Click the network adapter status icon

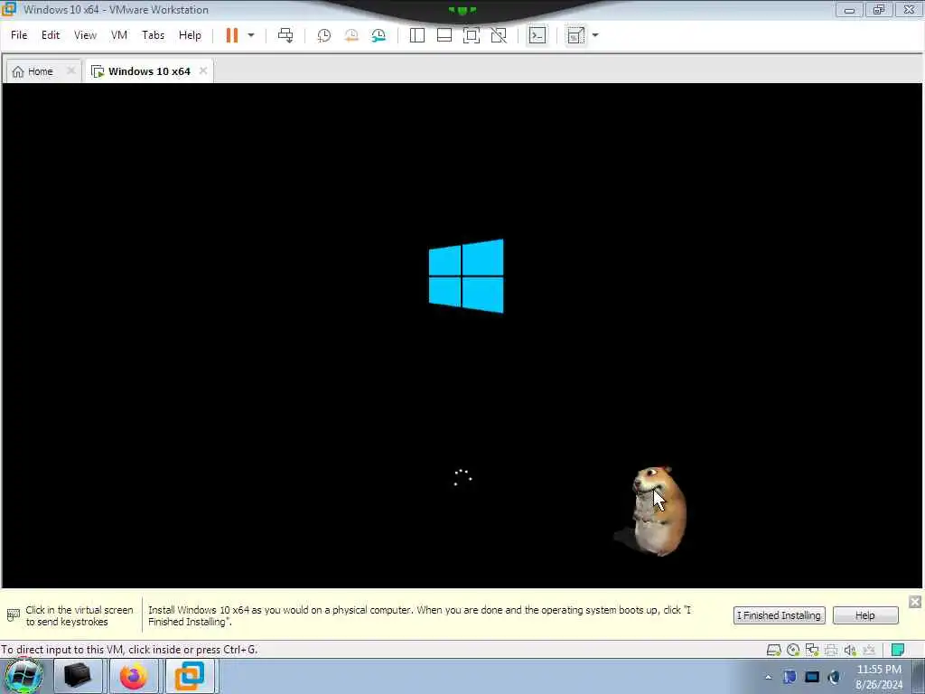coord(812,650)
